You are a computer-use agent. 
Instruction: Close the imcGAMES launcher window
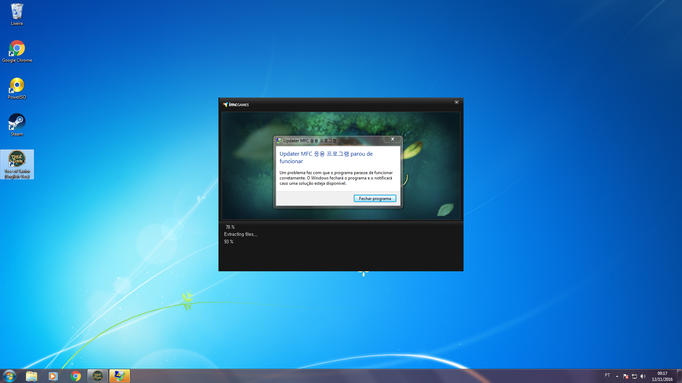(456, 102)
